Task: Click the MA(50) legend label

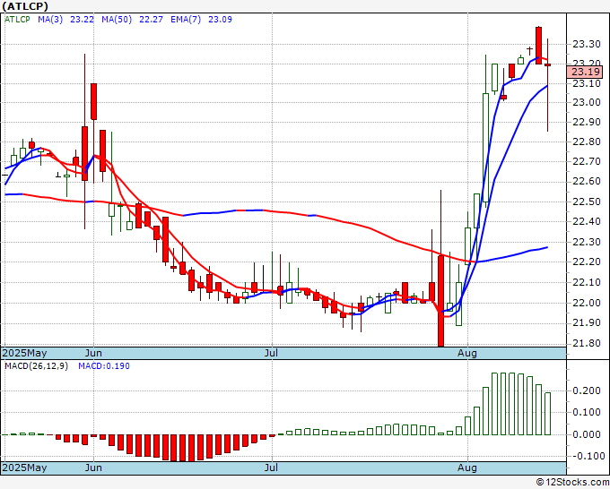Action: (x=117, y=20)
